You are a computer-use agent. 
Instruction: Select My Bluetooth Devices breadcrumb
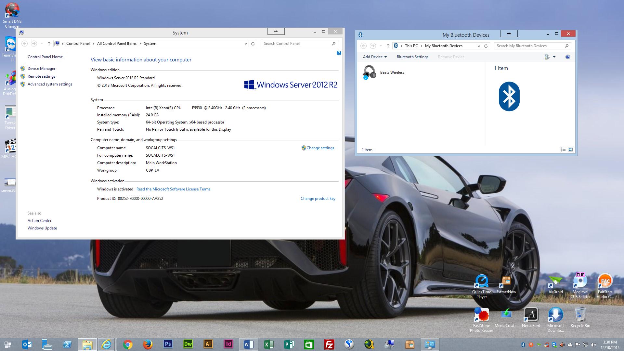click(x=444, y=46)
